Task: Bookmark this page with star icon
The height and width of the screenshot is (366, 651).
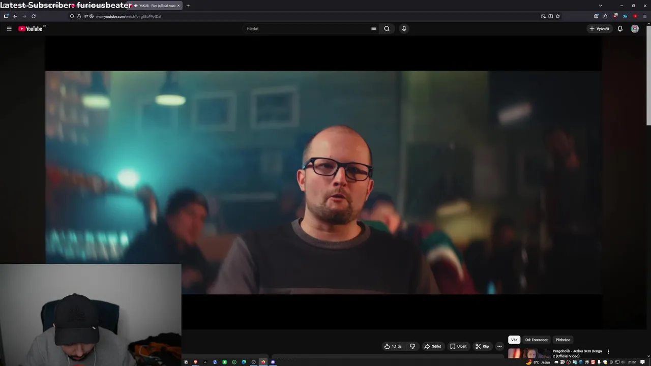Action: pyautogui.click(x=558, y=16)
